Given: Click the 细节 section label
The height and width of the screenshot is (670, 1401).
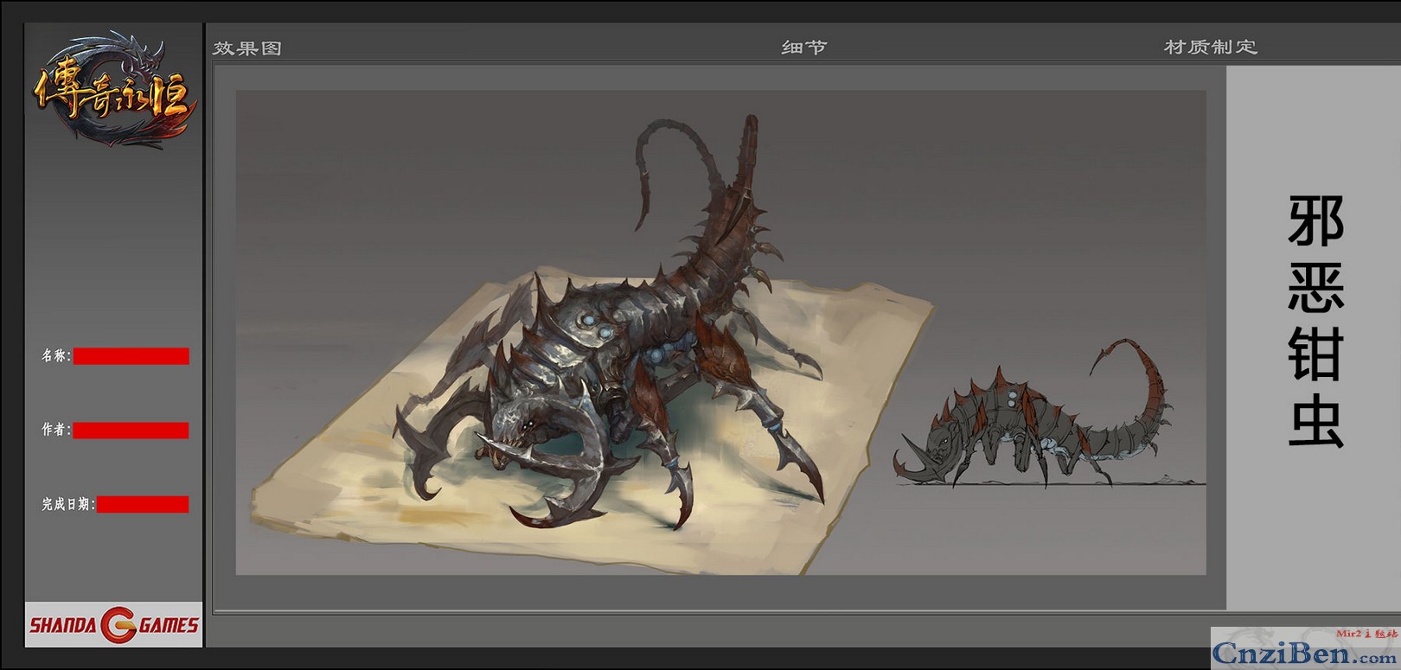Looking at the screenshot, I should [804, 48].
